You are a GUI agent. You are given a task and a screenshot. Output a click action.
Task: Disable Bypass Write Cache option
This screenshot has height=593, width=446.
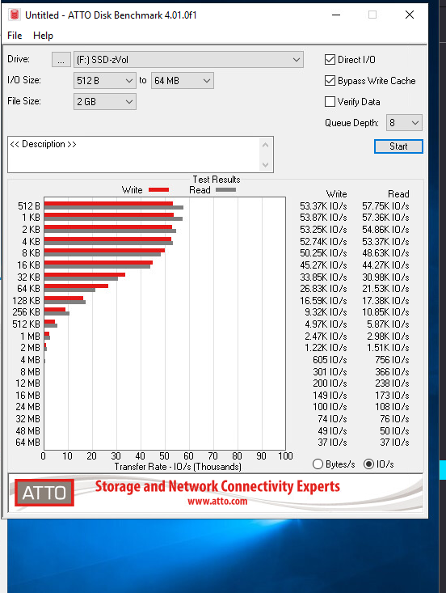click(x=330, y=81)
